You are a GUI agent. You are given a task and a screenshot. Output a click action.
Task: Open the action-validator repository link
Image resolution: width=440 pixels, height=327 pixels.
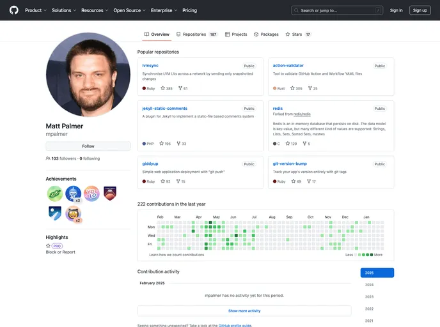(x=288, y=65)
